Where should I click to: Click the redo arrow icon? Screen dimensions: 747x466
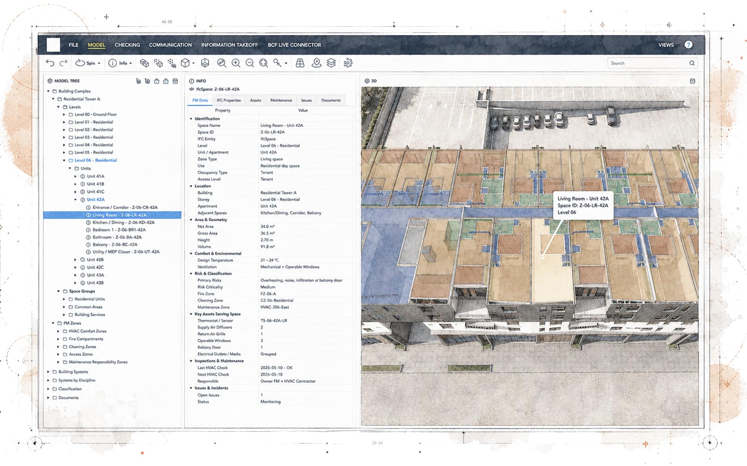(x=64, y=63)
